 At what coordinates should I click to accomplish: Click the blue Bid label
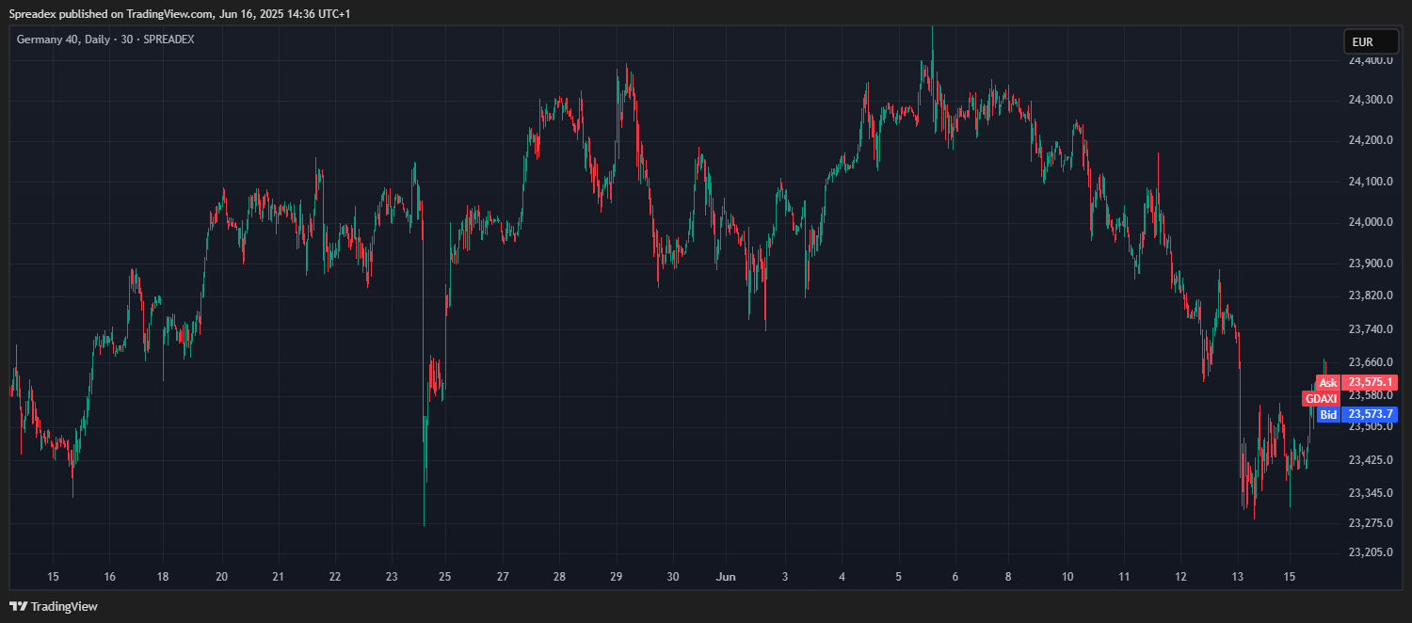[1328, 414]
